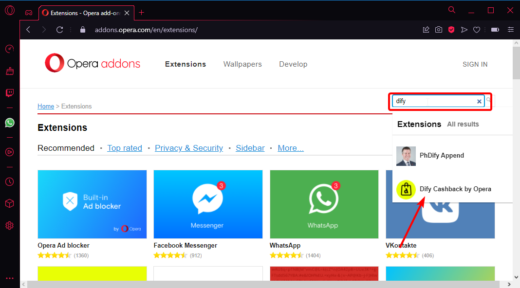
Task: Open WhatsApp extension thumbnail
Action: (324, 204)
